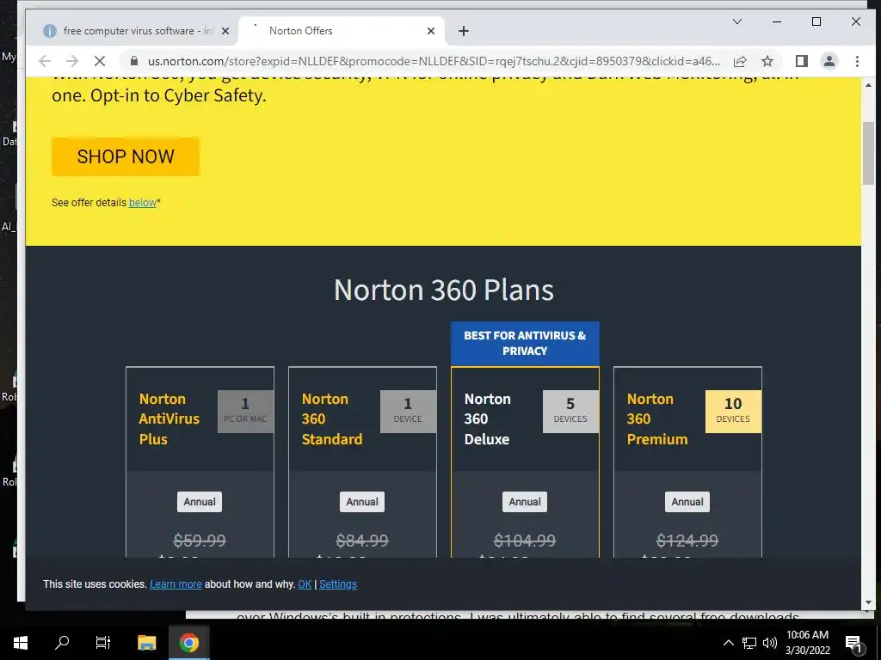Click the Norton 360 Deluxe title
The width and height of the screenshot is (881, 660).
[487, 419]
